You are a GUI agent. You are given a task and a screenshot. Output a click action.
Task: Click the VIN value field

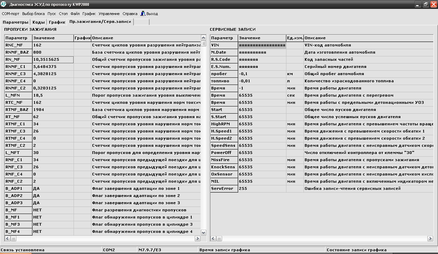[262, 45]
